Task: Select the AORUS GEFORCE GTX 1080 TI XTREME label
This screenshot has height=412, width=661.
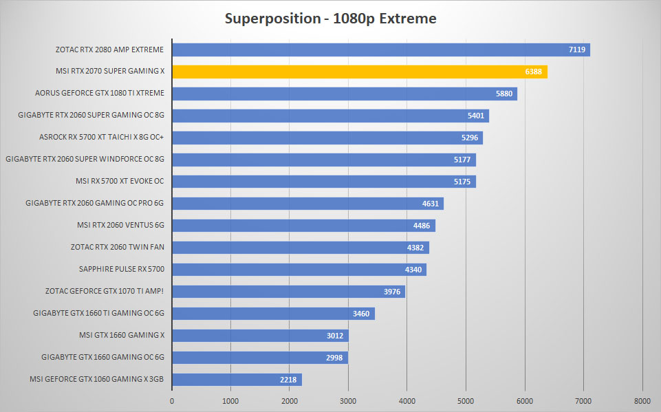Action: tap(100, 93)
